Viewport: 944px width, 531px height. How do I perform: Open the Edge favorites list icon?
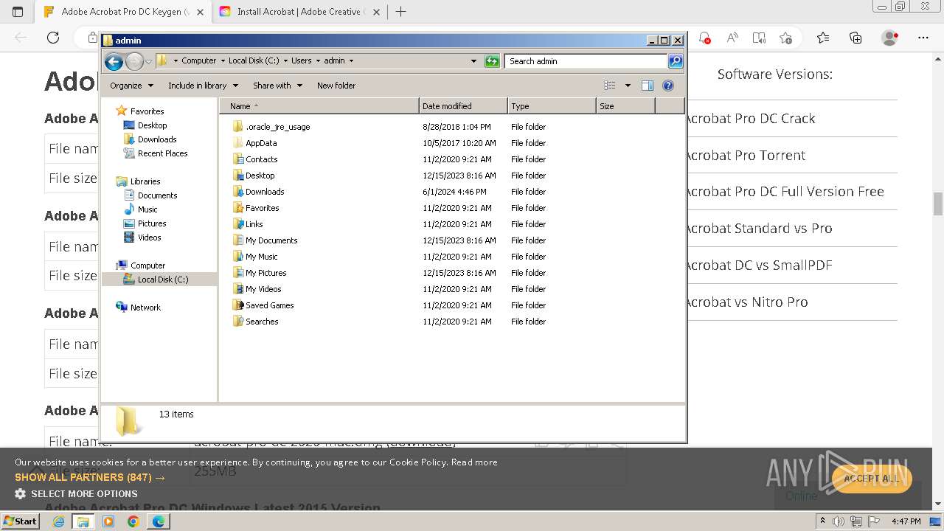point(823,38)
